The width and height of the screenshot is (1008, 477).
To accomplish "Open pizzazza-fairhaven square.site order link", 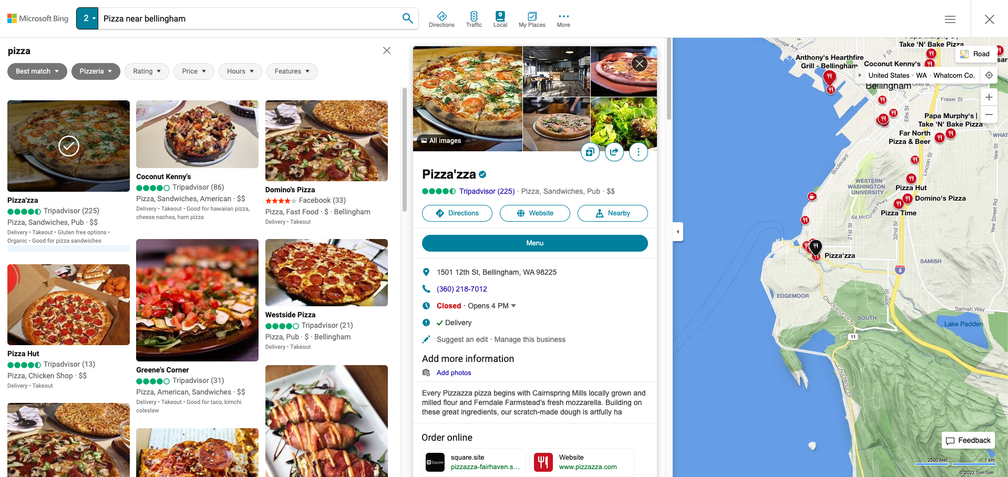I will pos(486,467).
